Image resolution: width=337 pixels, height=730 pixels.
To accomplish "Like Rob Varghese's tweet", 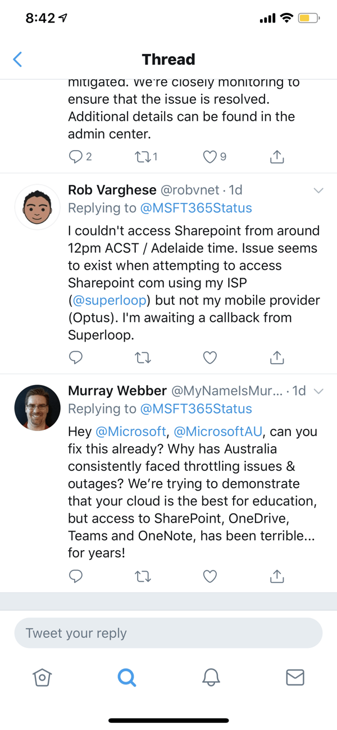I will [x=210, y=357].
